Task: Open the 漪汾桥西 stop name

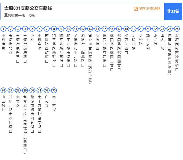Action: pos(97,42)
